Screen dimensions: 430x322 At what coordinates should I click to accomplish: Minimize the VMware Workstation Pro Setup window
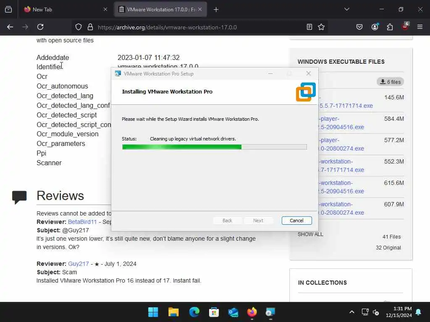[270, 73]
